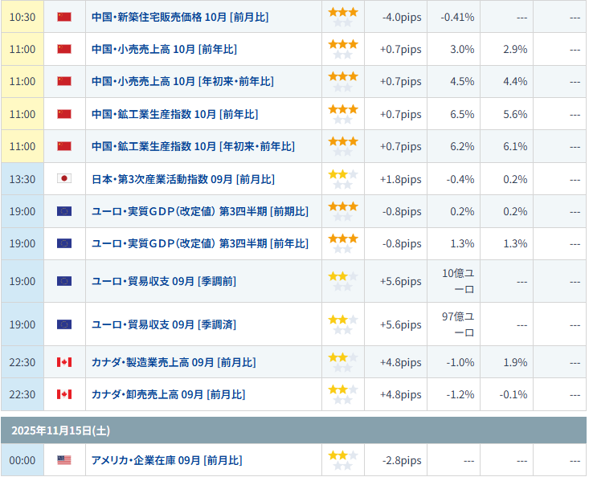589x481 pixels.
Task: Click China flag in the 新築住宅販売価格 row
Action: tap(64, 17)
